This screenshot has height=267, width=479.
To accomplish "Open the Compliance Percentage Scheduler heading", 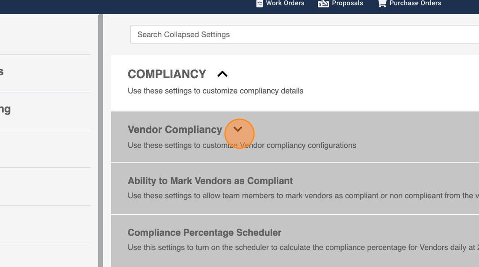I will 204,232.
